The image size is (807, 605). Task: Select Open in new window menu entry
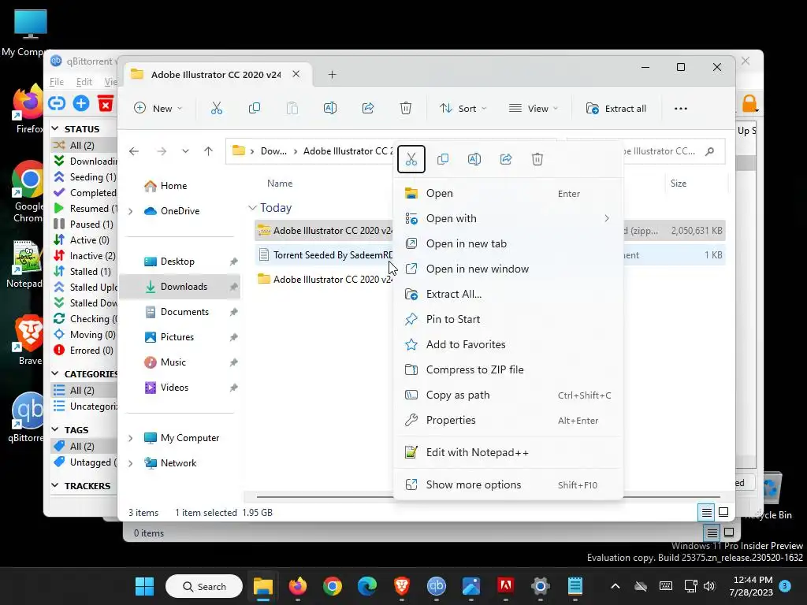[x=508, y=269]
